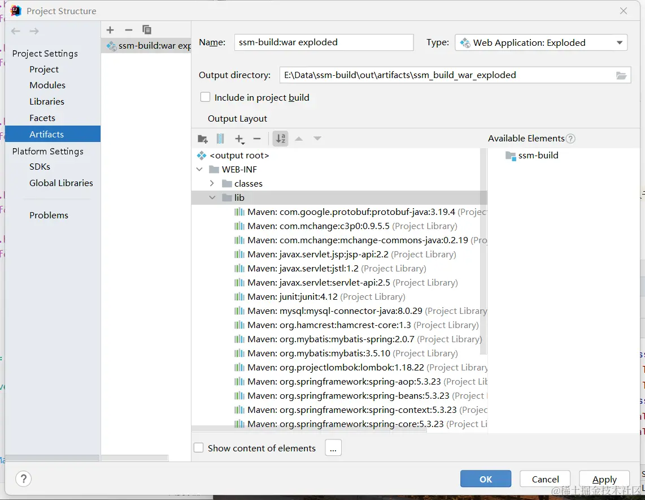Viewport: 645px width, 500px height.
Task: Navigate forward with the right arrow
Action: 34,31
